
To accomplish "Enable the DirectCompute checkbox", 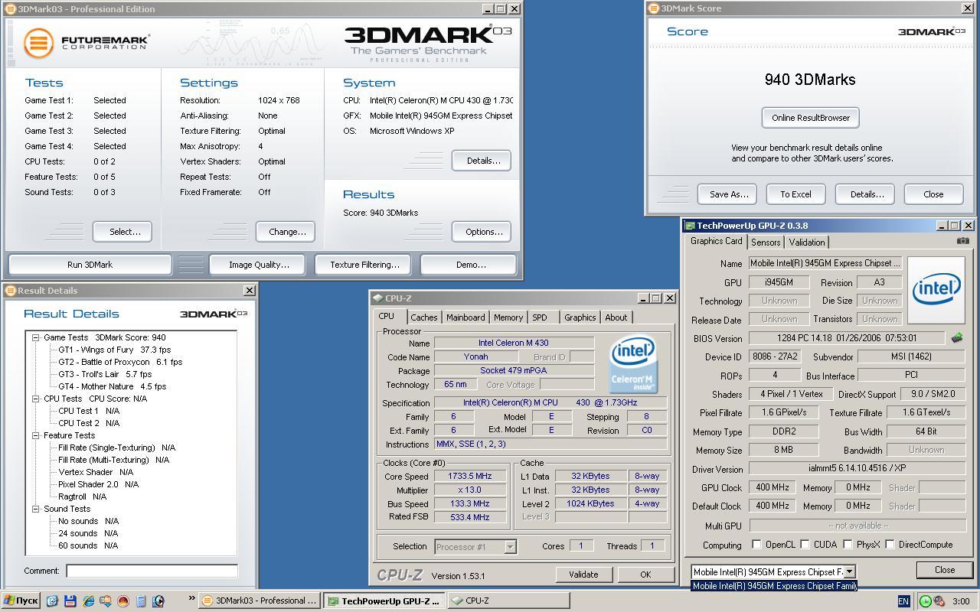I will point(889,545).
